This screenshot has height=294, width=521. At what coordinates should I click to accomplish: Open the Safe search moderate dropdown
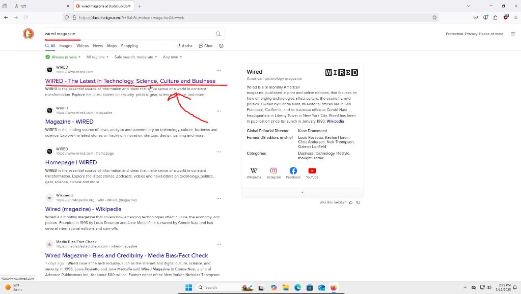tap(135, 57)
